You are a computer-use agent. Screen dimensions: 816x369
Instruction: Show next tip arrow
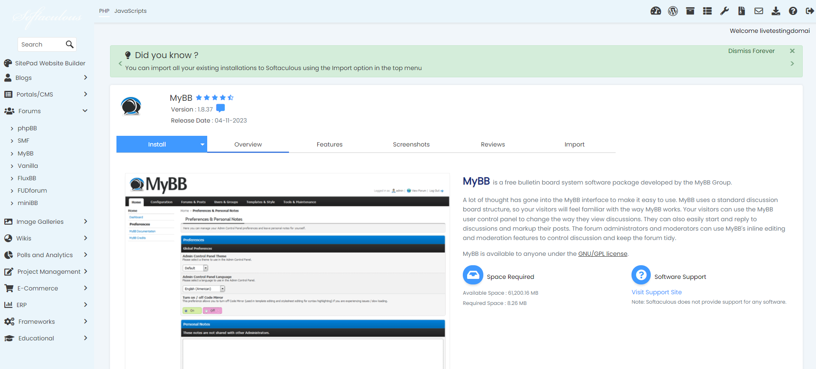792,63
